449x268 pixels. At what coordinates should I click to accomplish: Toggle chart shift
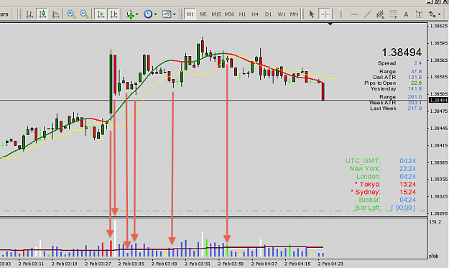click(x=114, y=14)
